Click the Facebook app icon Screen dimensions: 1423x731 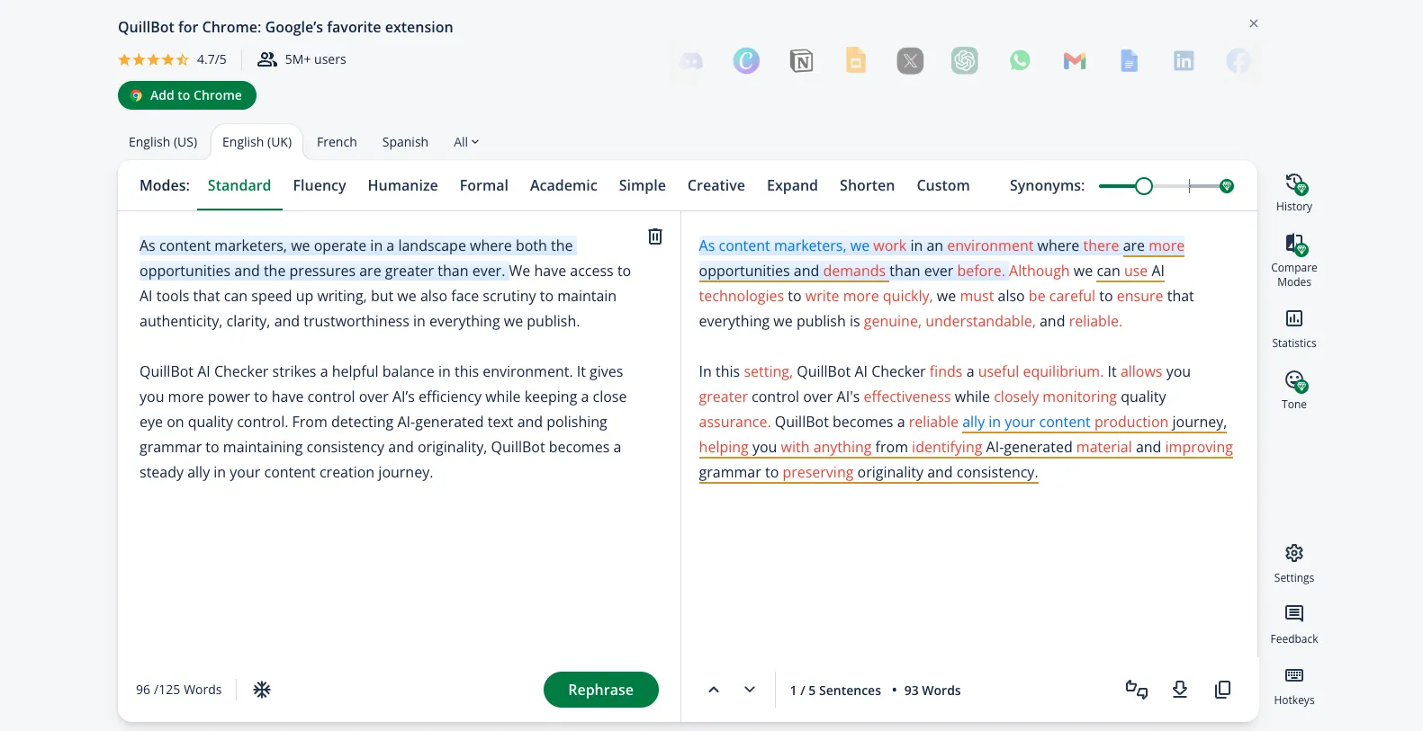click(x=1238, y=61)
